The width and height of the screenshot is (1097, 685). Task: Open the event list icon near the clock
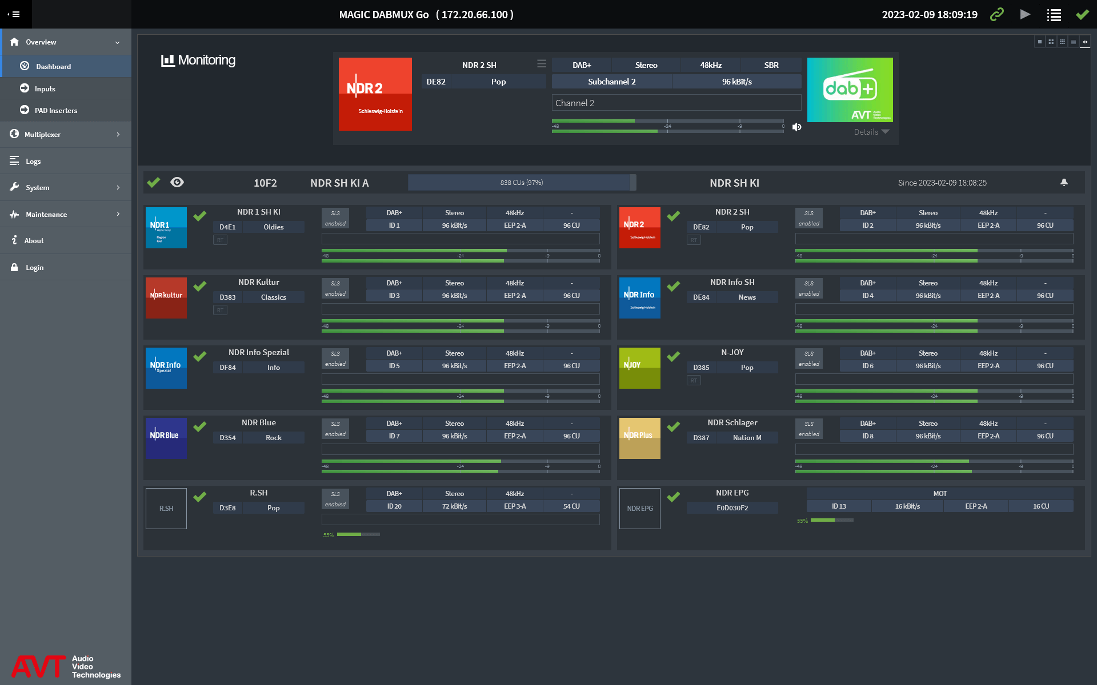(1054, 15)
